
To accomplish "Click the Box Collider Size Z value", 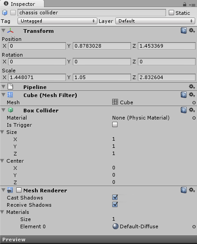I will [114, 153].
